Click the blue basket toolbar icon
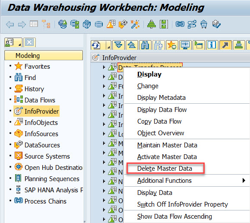 204,24
